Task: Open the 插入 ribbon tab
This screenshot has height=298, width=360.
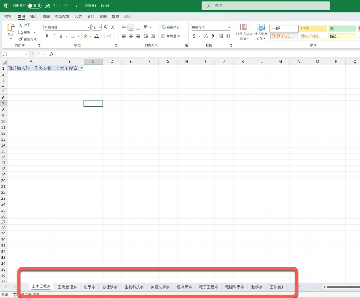Action: [34, 17]
